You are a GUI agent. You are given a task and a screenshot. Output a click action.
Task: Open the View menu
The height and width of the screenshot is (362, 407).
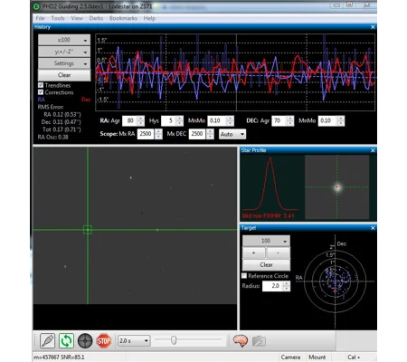tap(77, 18)
